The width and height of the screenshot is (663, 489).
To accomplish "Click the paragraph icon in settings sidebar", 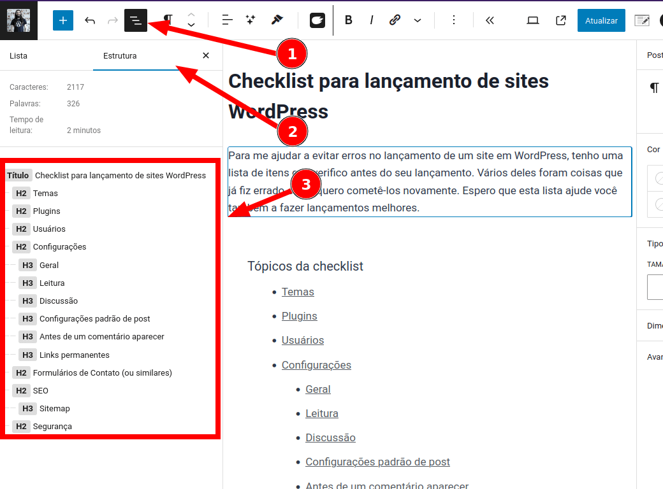I will [654, 87].
